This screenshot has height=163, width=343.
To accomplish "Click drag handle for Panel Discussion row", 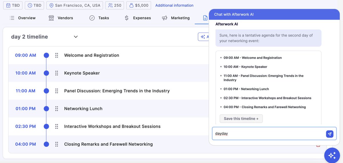I will [57, 91].
